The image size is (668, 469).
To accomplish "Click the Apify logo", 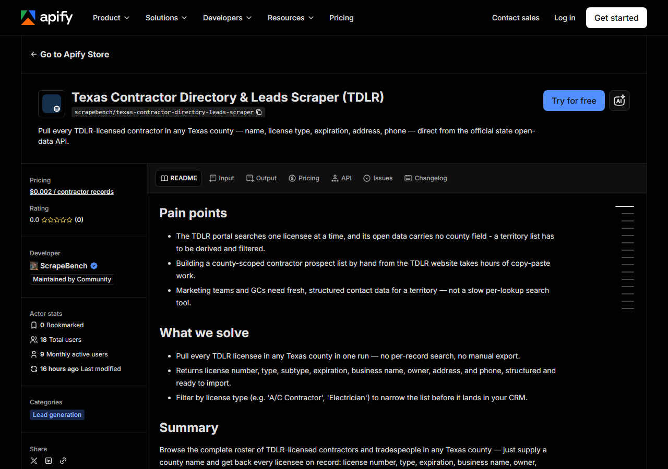I will pos(47,18).
